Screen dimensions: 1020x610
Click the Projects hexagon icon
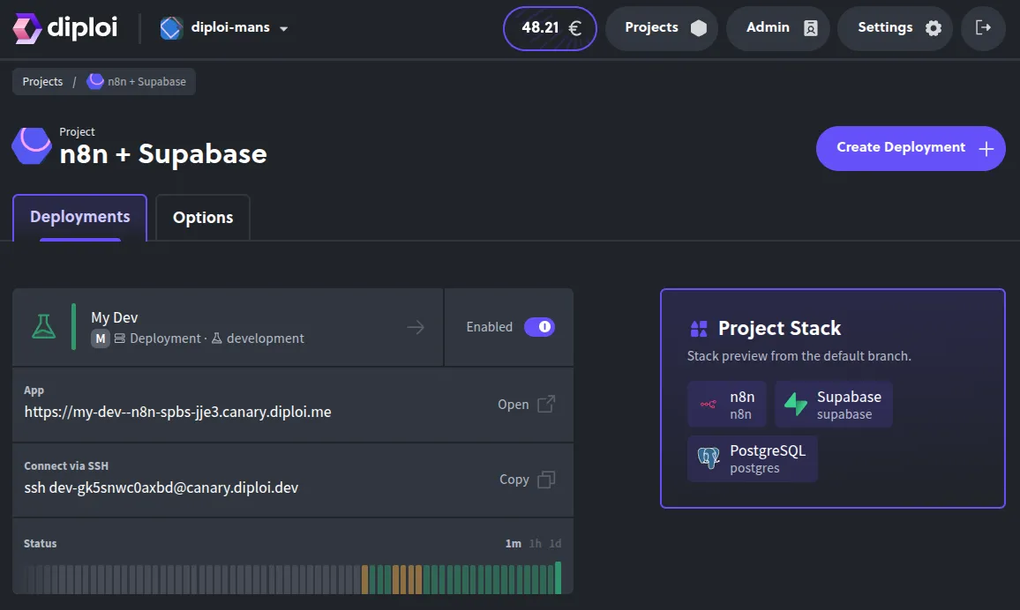pyautogui.click(x=700, y=27)
